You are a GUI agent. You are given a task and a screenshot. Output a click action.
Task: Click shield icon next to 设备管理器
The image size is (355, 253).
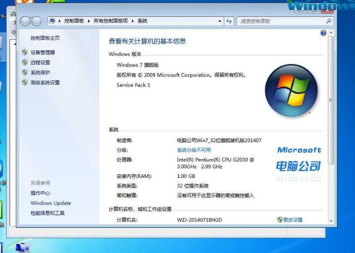pyautogui.click(x=25, y=52)
